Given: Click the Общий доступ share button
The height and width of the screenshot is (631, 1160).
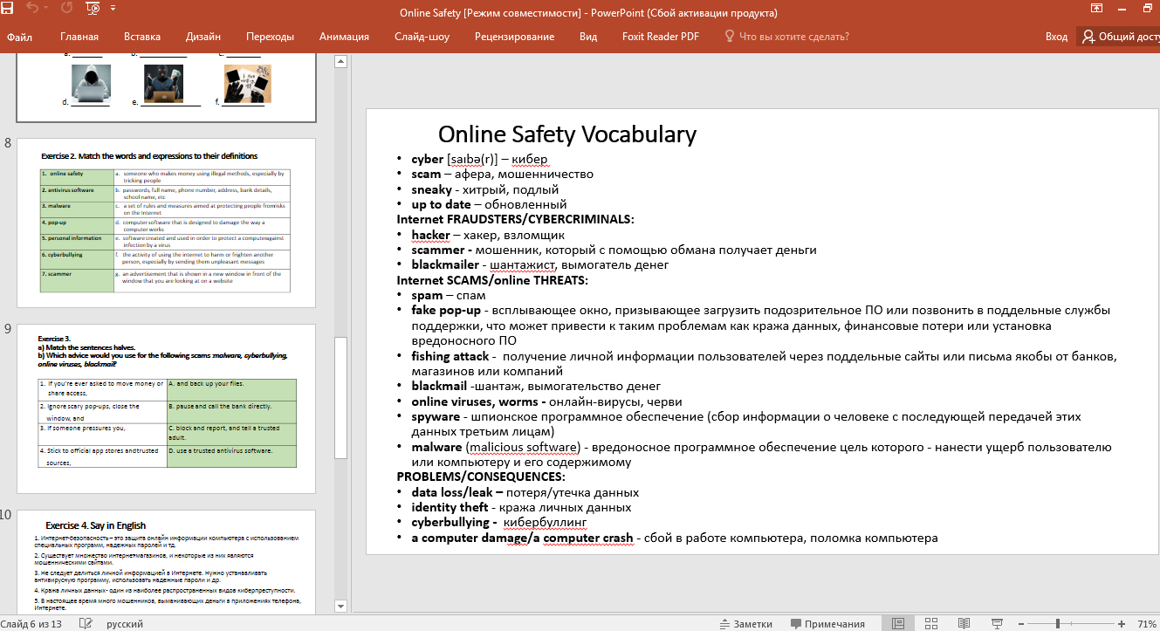Looking at the screenshot, I should point(1121,37).
